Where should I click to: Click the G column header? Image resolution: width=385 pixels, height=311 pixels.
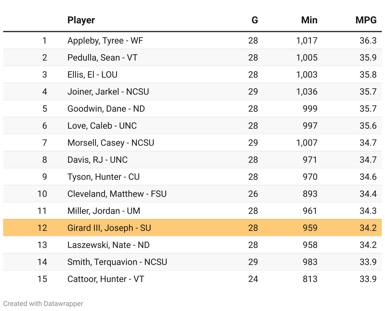pyautogui.click(x=254, y=20)
